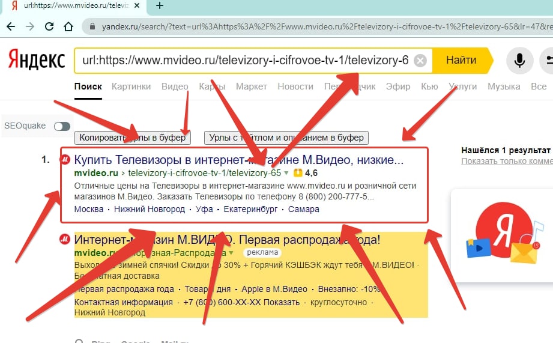Click the M.Видео favicon of first result
This screenshot has width=553, height=343.
tap(65, 160)
